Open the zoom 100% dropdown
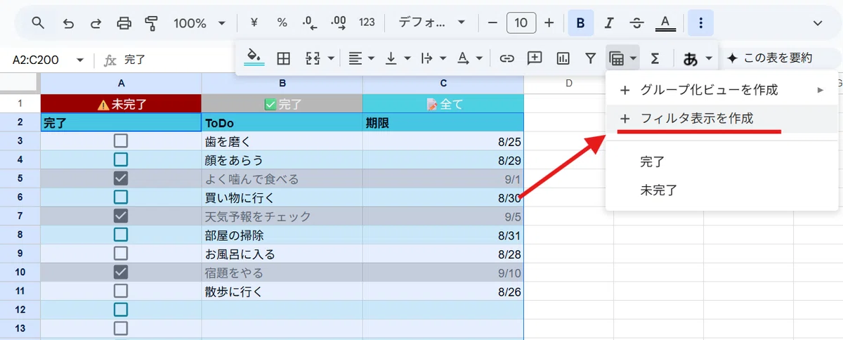This screenshot has width=843, height=340. [x=200, y=23]
